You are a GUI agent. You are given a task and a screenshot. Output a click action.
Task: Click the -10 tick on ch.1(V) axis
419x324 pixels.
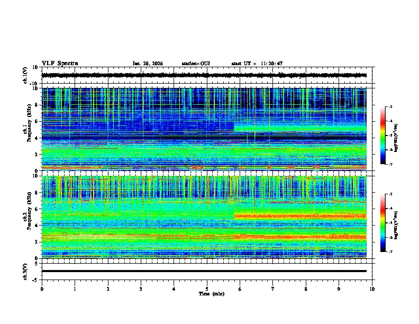34,84
